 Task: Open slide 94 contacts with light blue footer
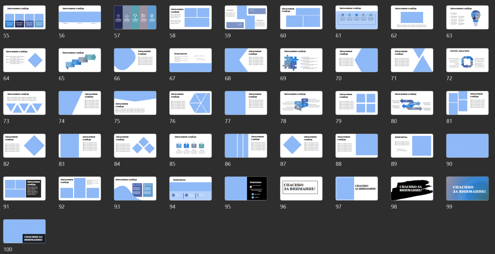[190, 189]
